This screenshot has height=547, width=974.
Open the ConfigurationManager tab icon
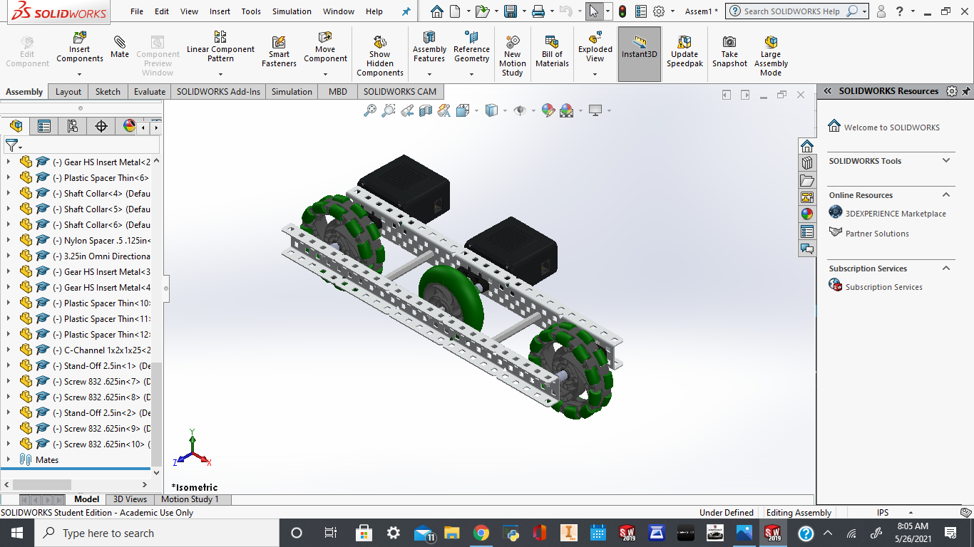click(x=72, y=126)
